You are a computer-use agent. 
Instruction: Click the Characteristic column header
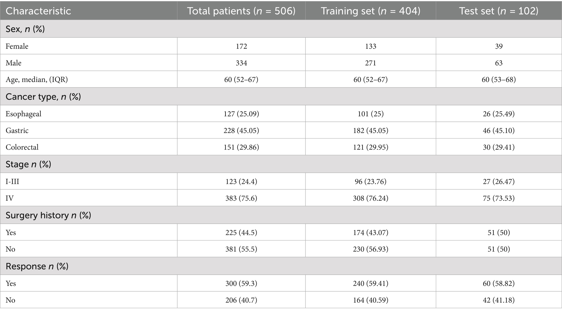point(38,11)
